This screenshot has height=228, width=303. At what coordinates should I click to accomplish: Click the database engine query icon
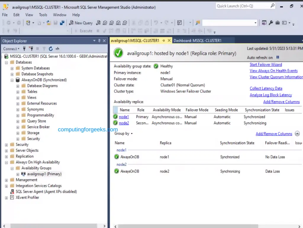[98, 23]
